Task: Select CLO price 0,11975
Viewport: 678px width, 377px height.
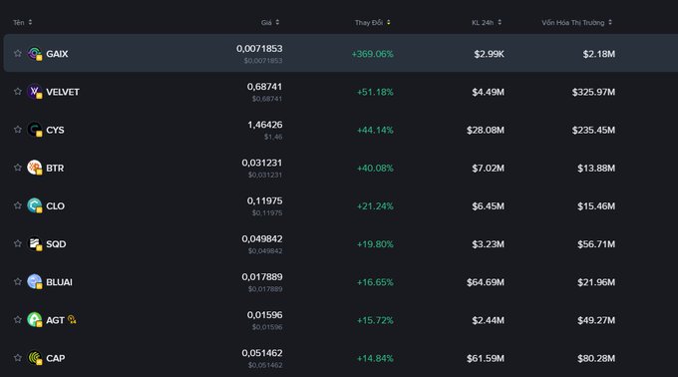Action: click(x=264, y=201)
